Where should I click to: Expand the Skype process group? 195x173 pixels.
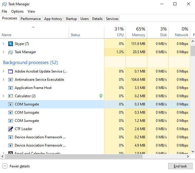point(4,44)
